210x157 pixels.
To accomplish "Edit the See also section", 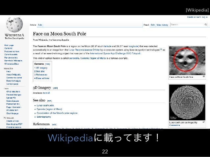I will [x=50, y=101].
